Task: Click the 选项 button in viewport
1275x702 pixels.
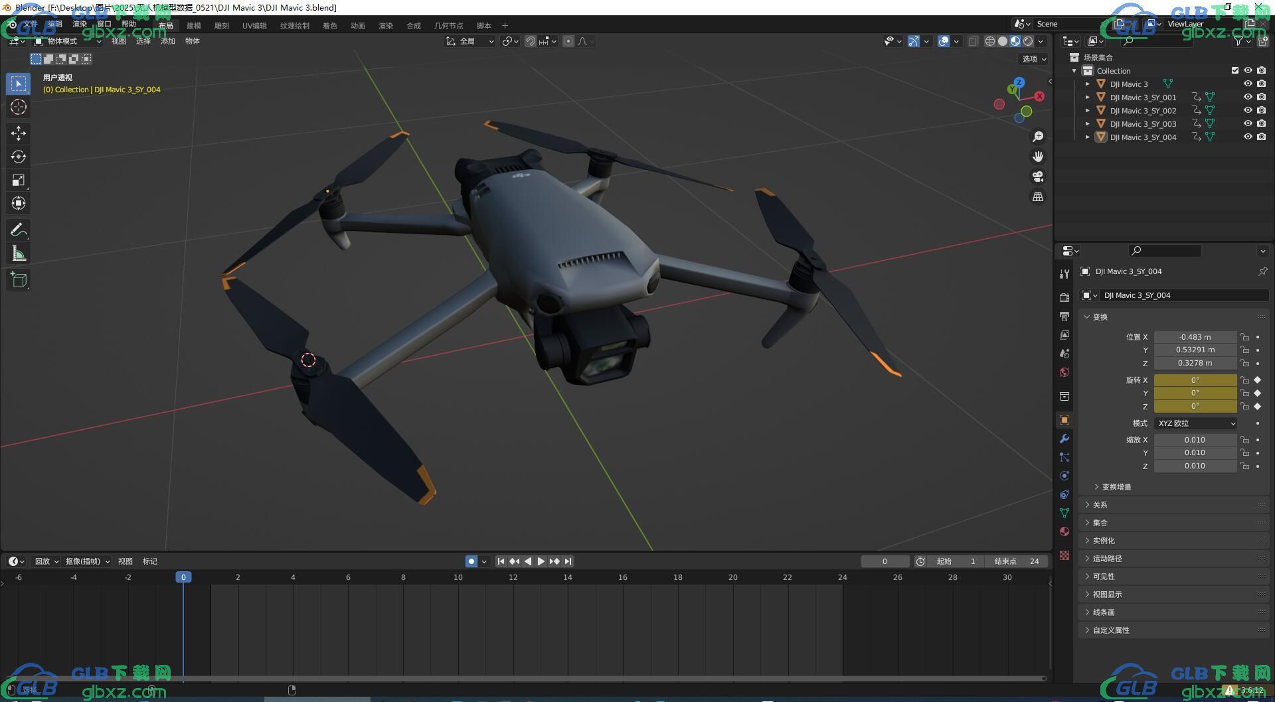Action: [1034, 59]
